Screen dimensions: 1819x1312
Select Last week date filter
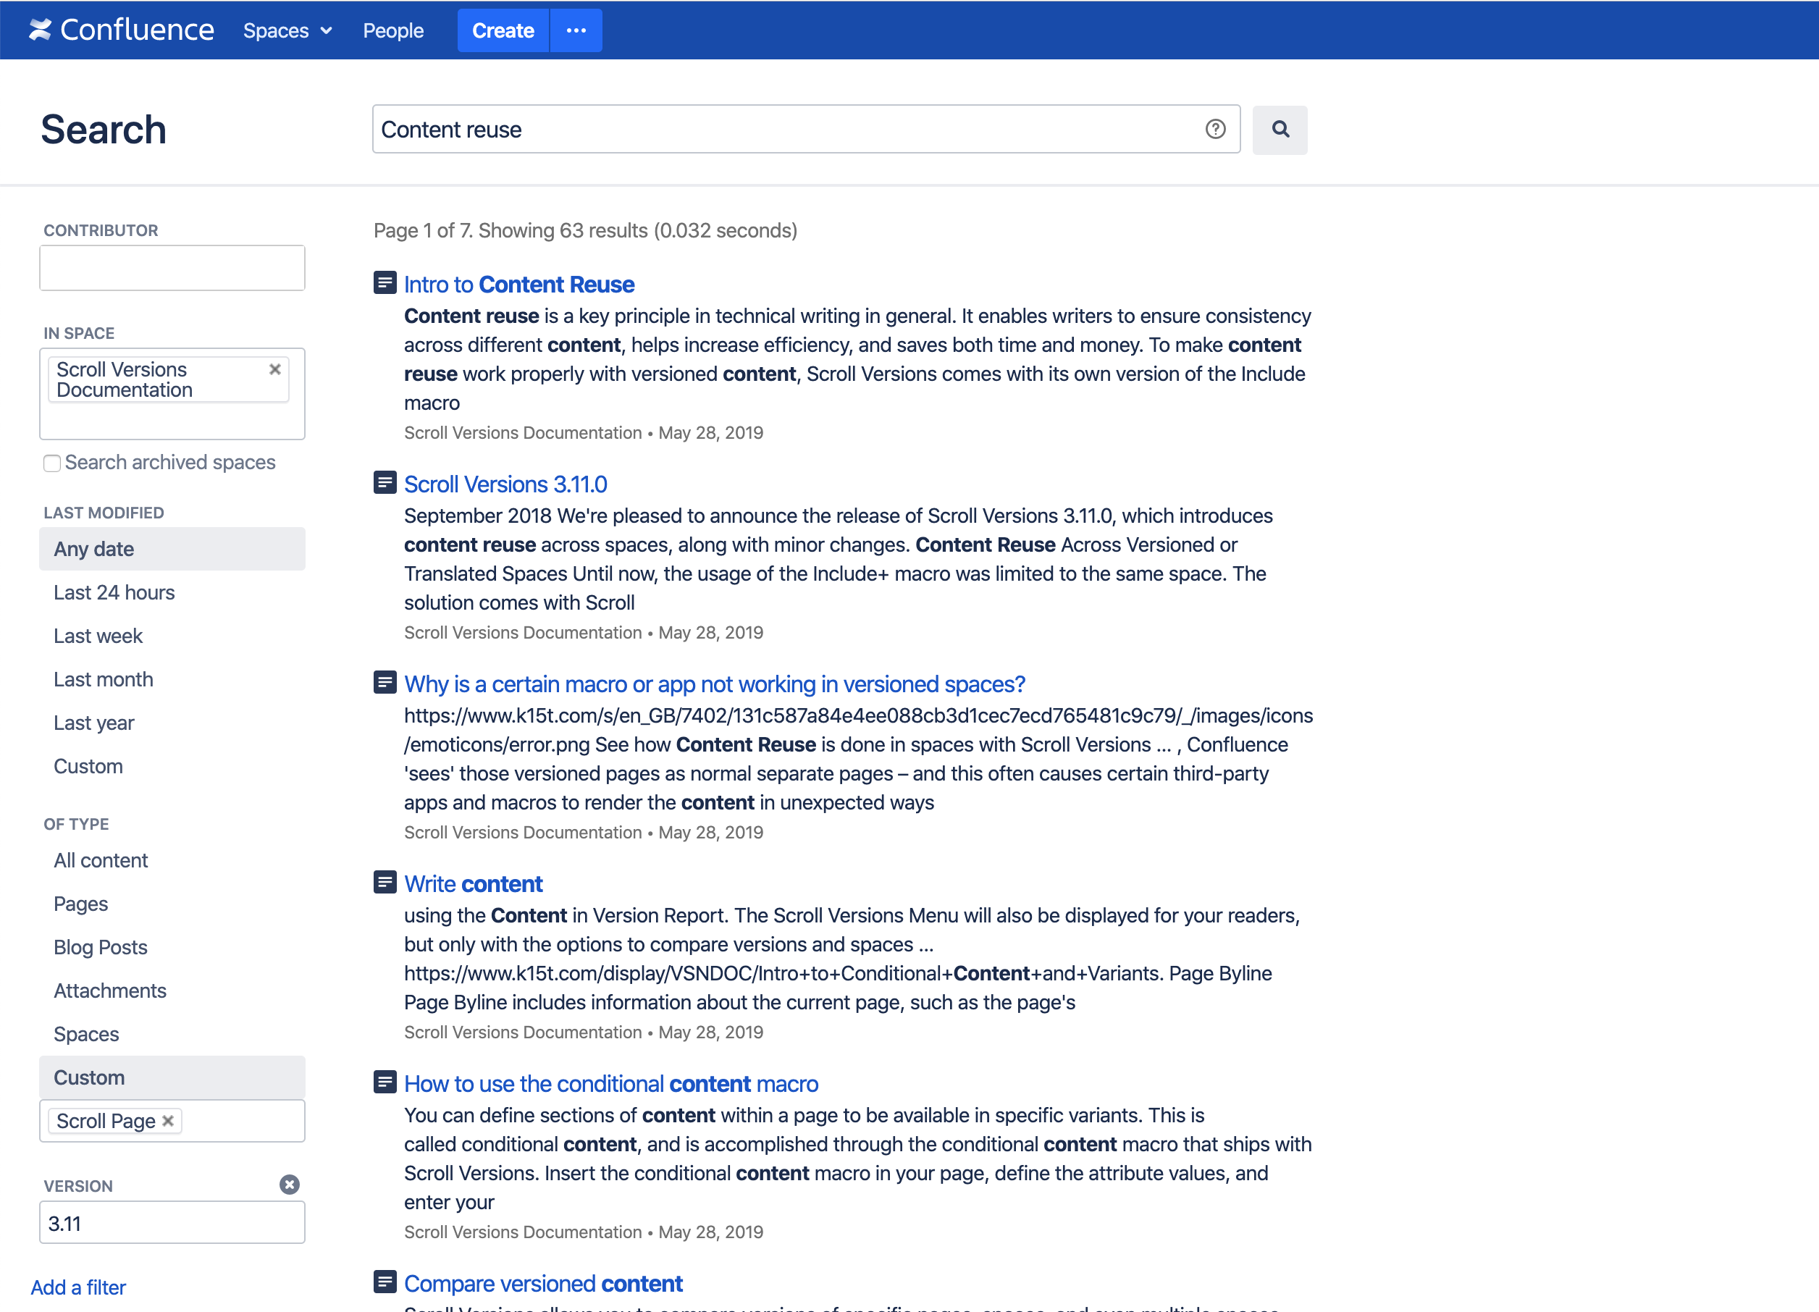pos(98,636)
